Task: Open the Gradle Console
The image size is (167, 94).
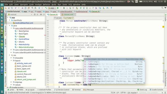Action: point(156,90)
